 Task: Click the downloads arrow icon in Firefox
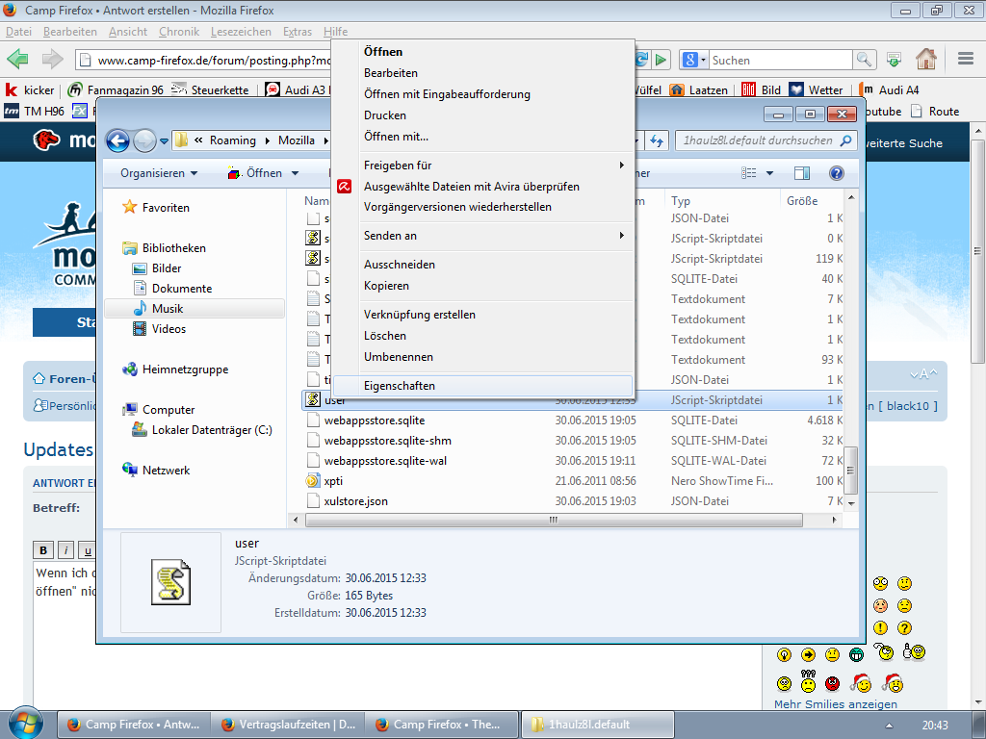pyautogui.click(x=894, y=60)
